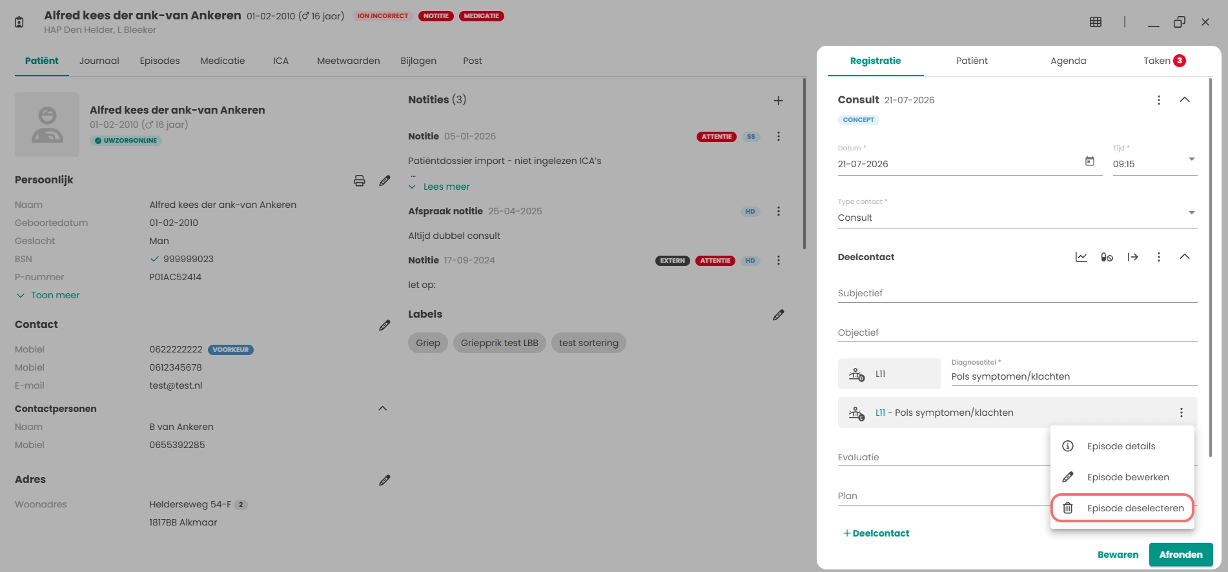Screen dimensions: 1228x572
Task: Click the NOTITIE header badge
Action: (436, 16)
